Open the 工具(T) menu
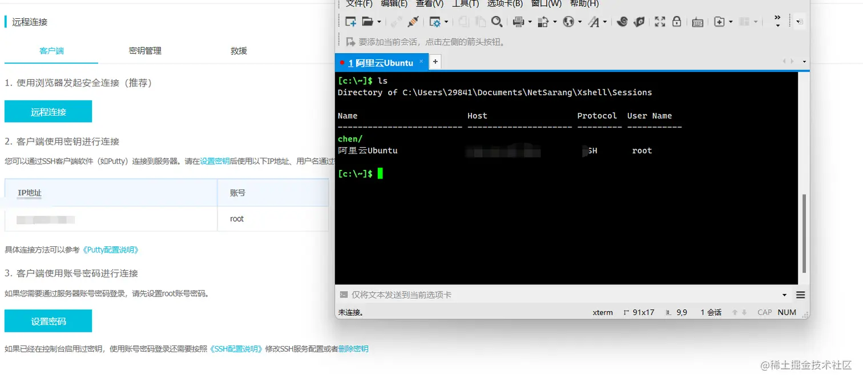The image size is (863, 382). 465,3
